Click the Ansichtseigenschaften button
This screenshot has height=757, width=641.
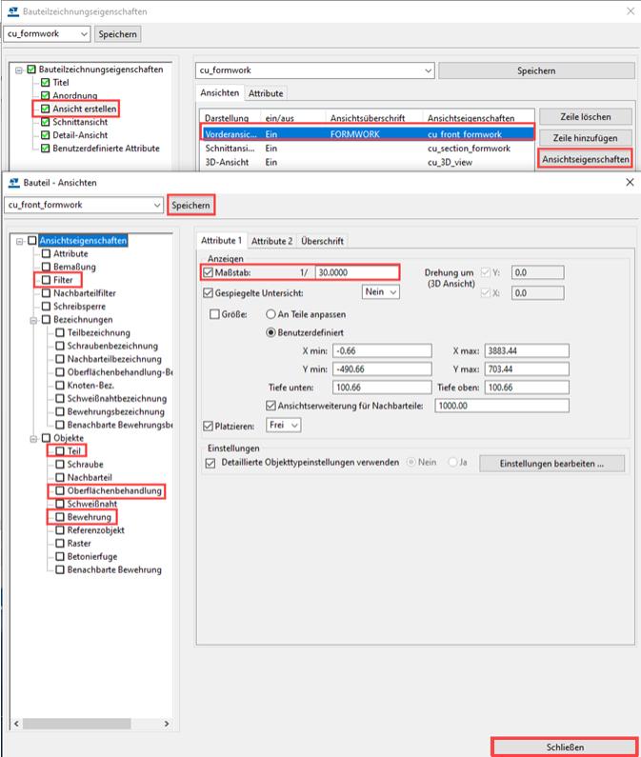(586, 159)
